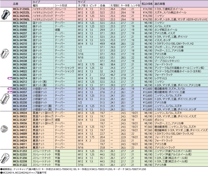
Task: Select part number MCG-34014
Action: (x=20, y=148)
